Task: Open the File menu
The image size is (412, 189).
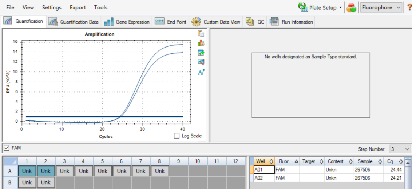Action: pos(10,7)
